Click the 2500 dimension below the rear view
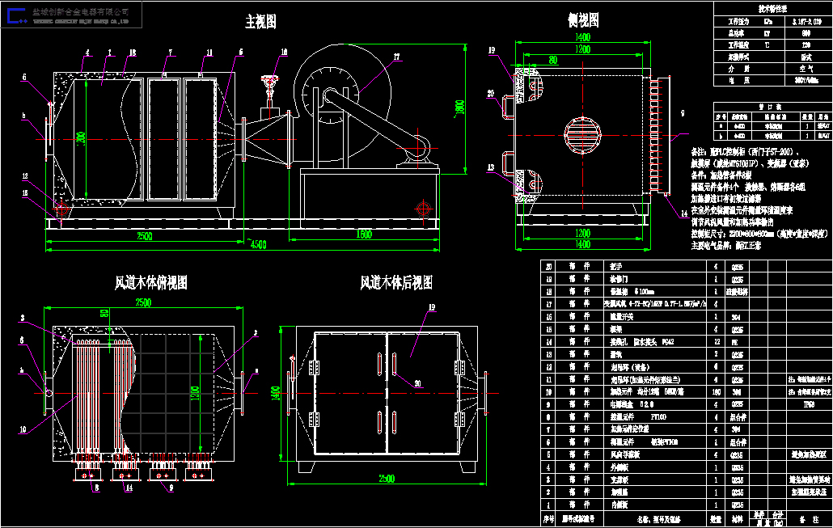 [x=387, y=479]
